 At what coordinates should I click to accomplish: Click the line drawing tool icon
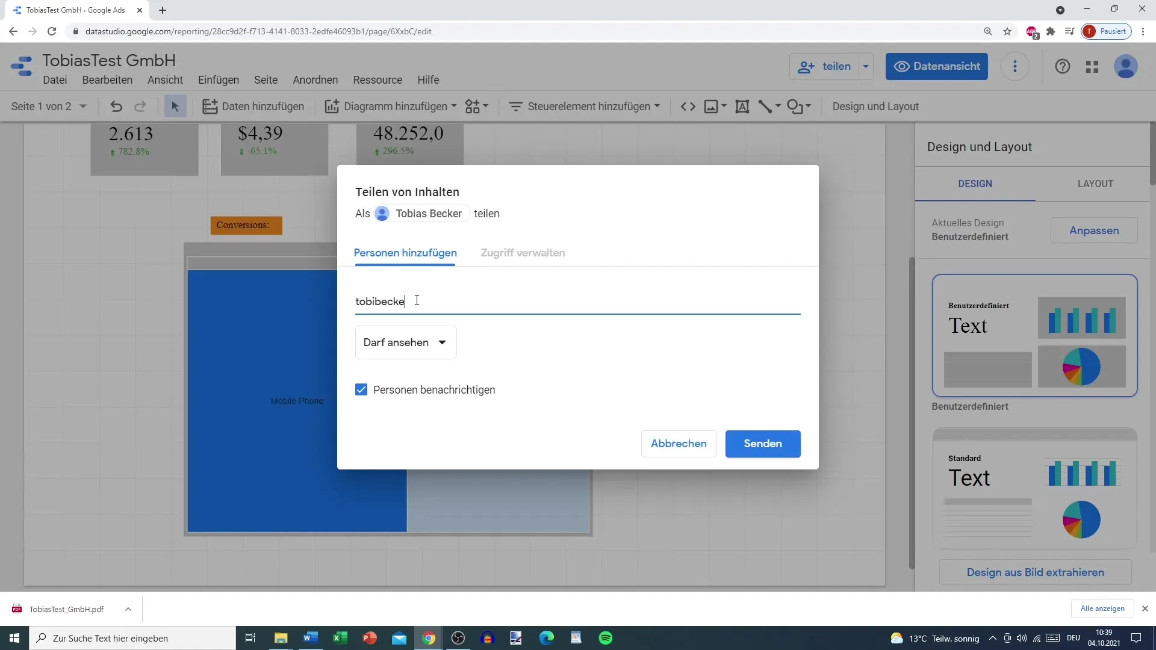(765, 107)
